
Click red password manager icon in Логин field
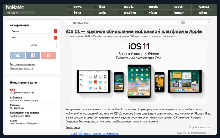coord(55,31)
